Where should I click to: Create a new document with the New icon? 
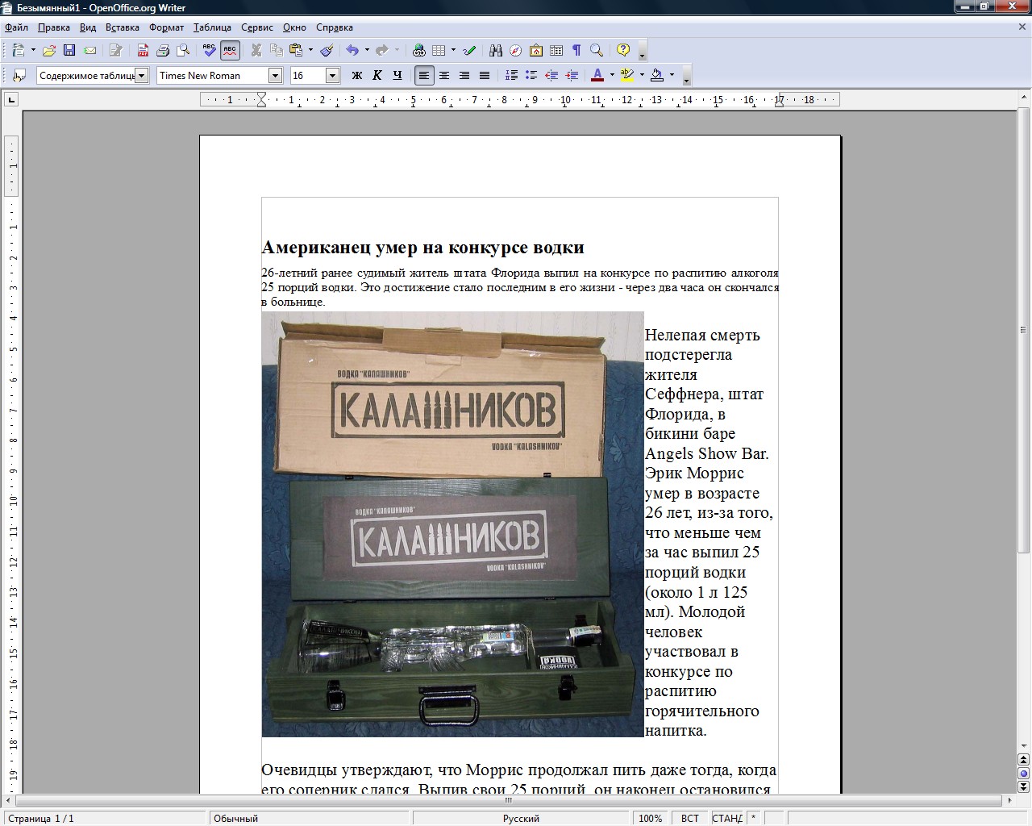(x=18, y=50)
